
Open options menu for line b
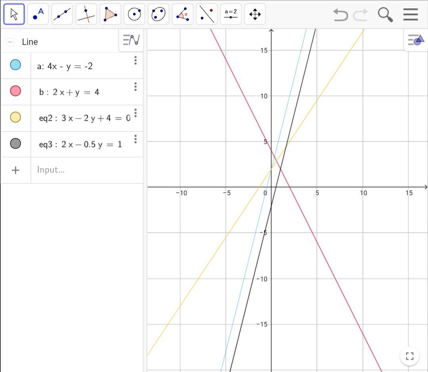(136, 86)
